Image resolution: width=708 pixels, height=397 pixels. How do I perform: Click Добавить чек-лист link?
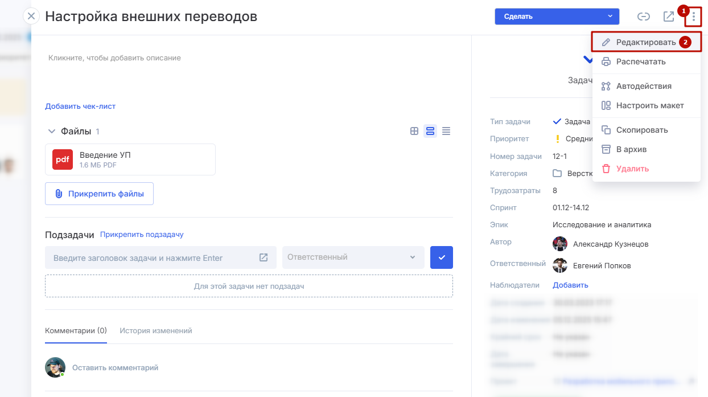80,106
